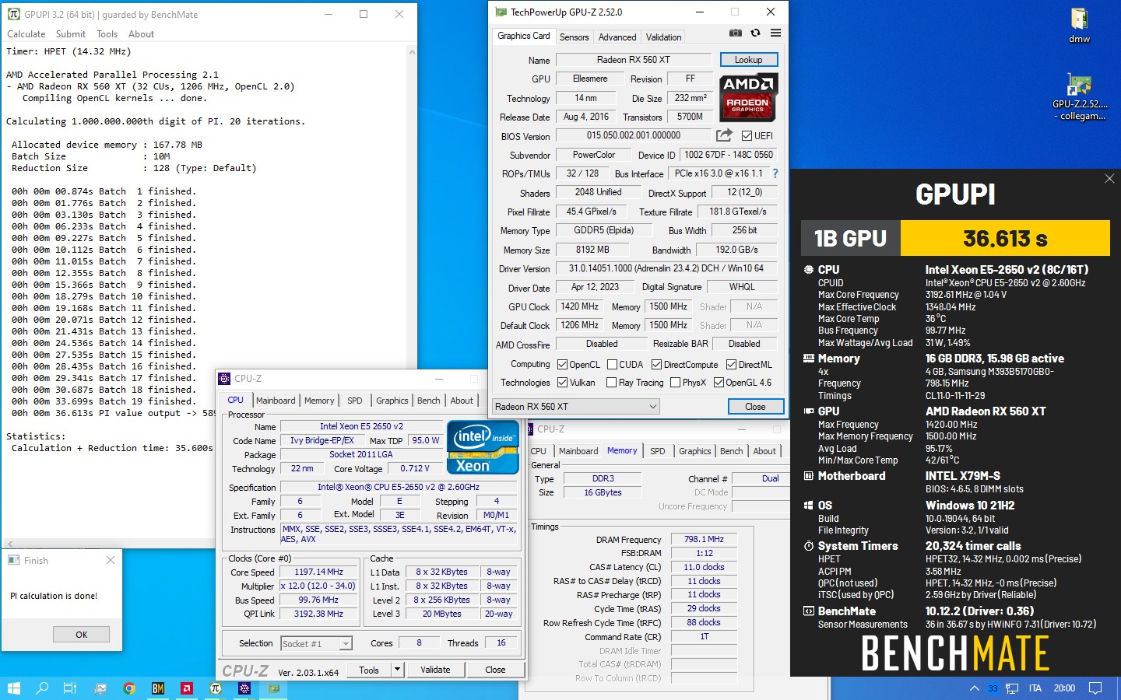Maximize the GPUPI 3.2 window
Screen dimensions: 1121x700
364,14
